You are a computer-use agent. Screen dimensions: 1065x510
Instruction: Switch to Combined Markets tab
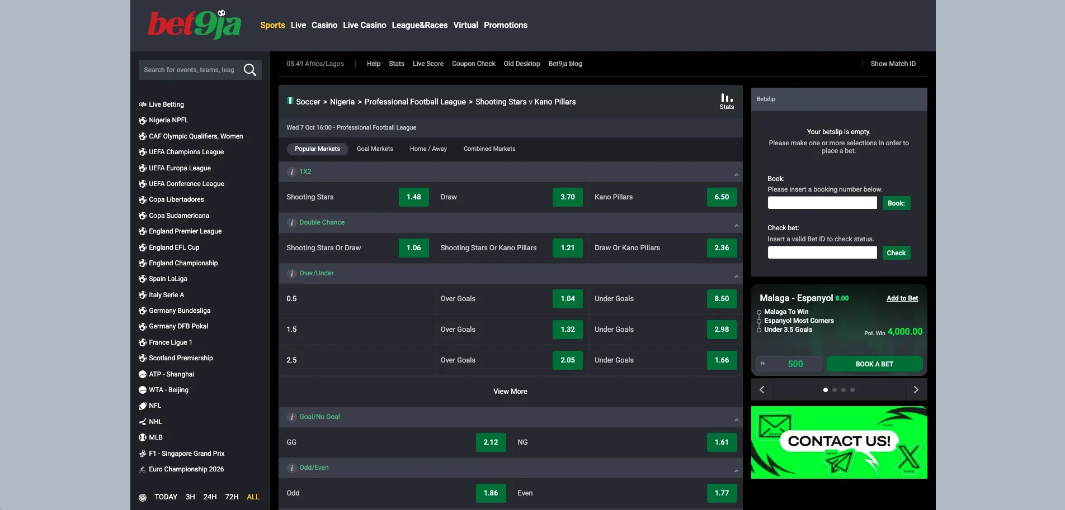(489, 149)
